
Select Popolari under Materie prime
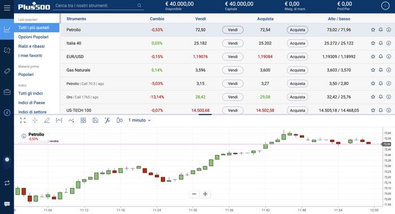pyautogui.click(x=25, y=74)
